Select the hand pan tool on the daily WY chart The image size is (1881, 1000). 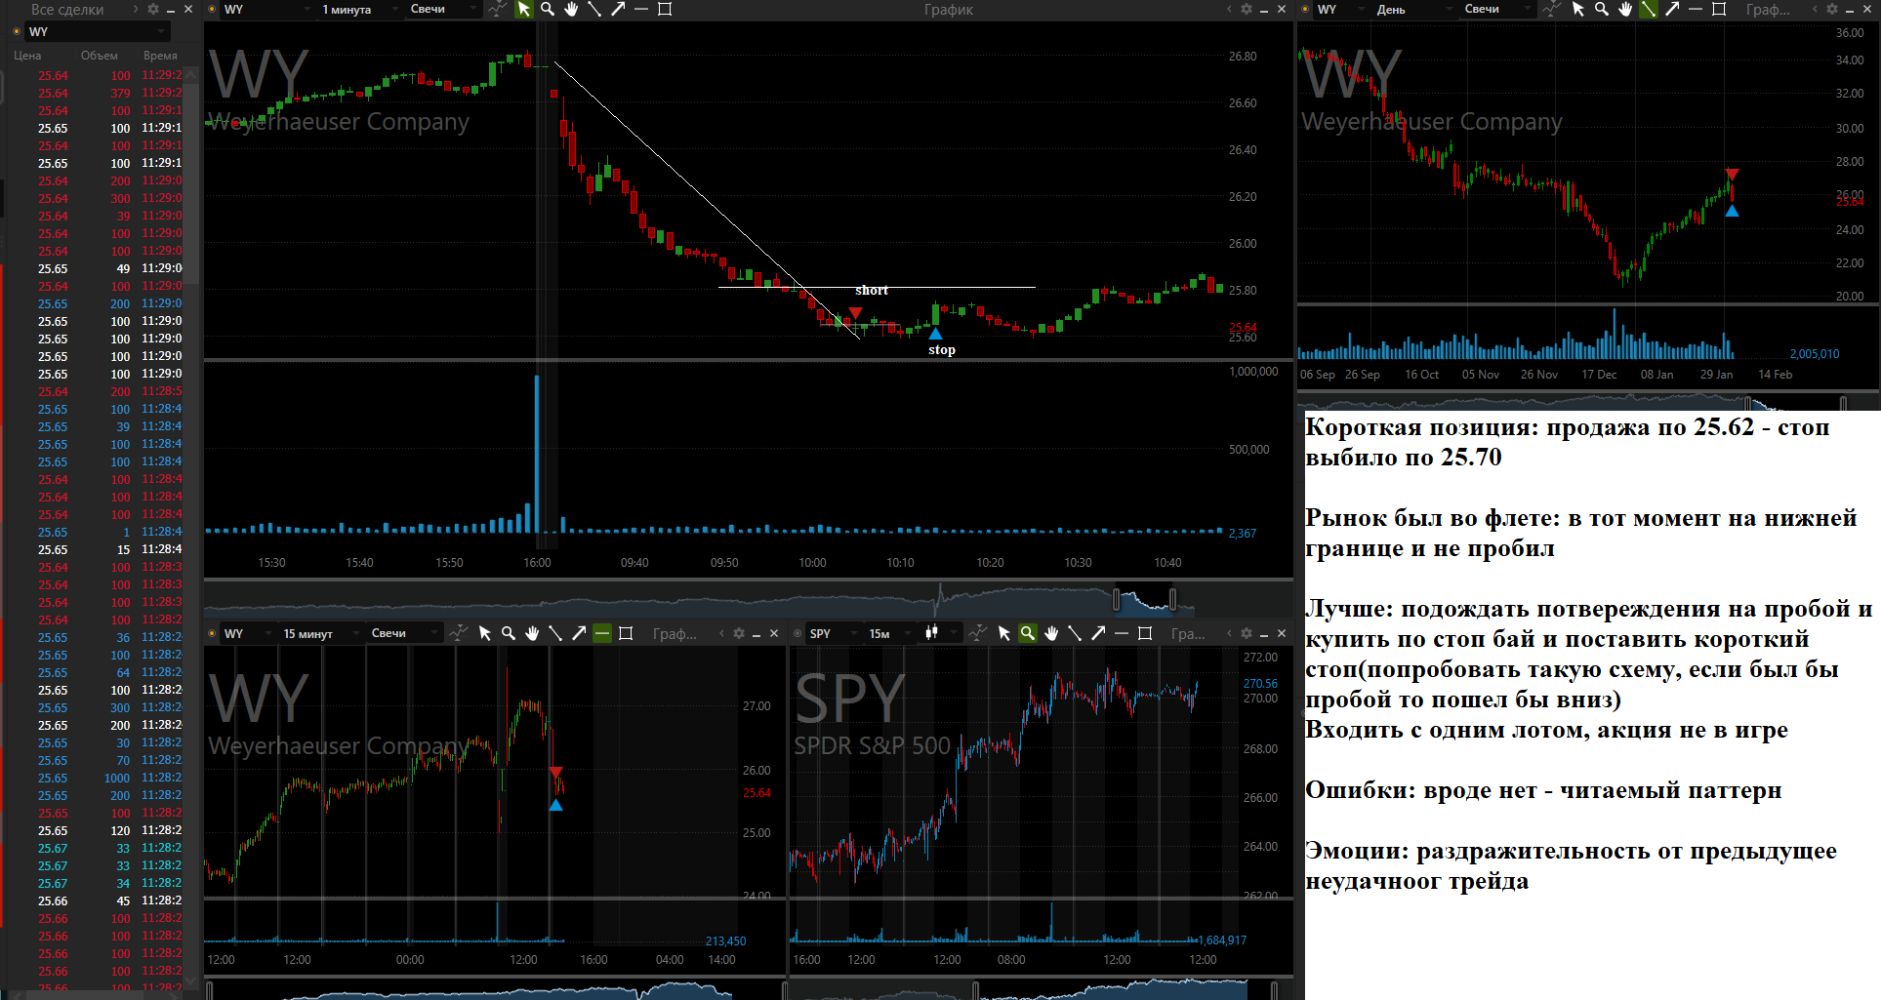point(1625,9)
